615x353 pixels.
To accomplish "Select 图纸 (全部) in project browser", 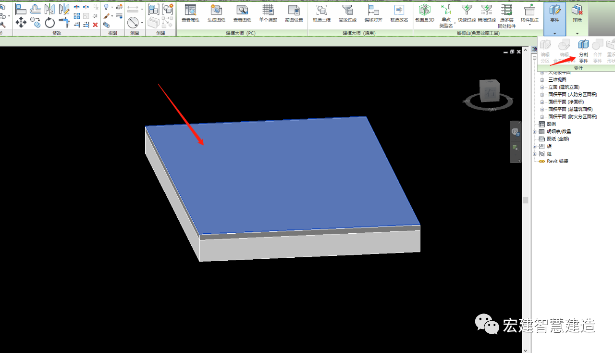I will point(559,139).
